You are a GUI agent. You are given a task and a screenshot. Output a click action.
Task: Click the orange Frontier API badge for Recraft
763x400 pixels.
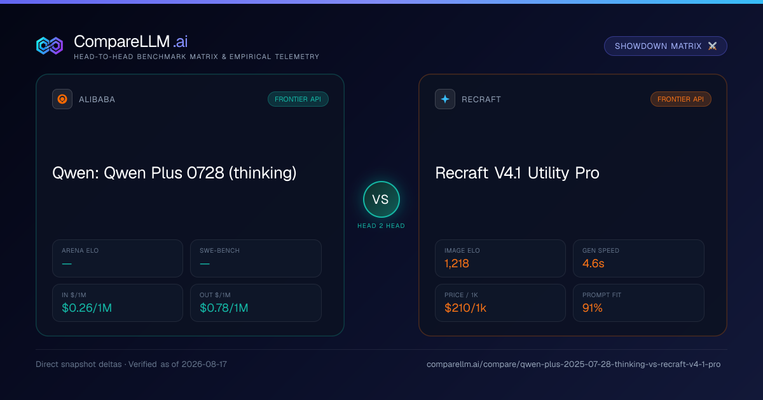681,99
